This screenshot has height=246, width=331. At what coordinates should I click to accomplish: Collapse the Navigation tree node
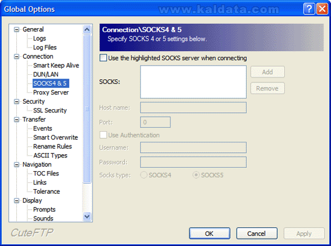tap(16, 165)
